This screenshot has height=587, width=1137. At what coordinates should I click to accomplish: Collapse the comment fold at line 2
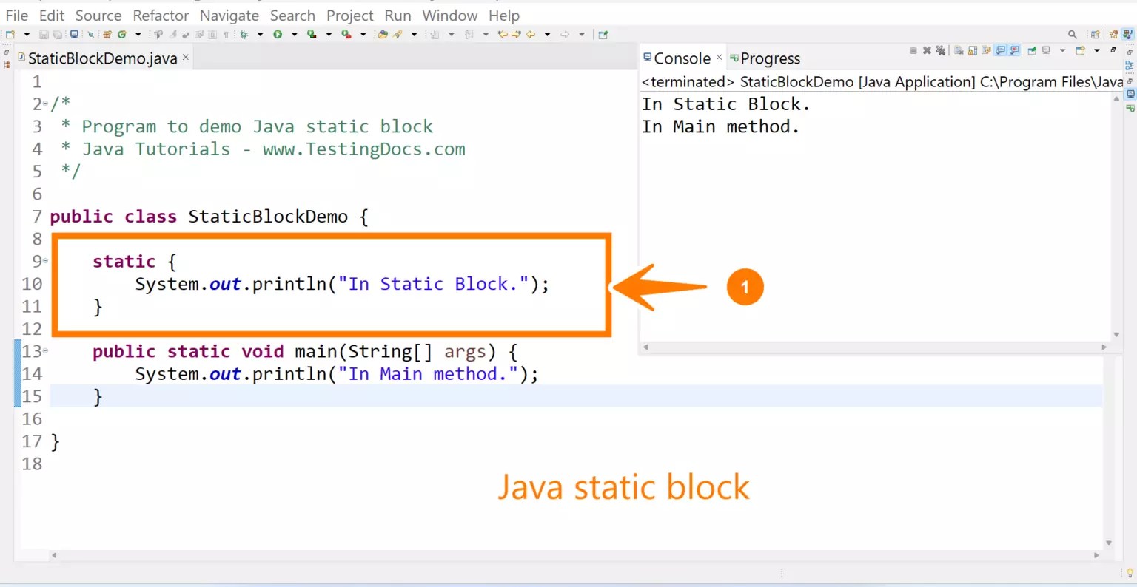coord(46,104)
